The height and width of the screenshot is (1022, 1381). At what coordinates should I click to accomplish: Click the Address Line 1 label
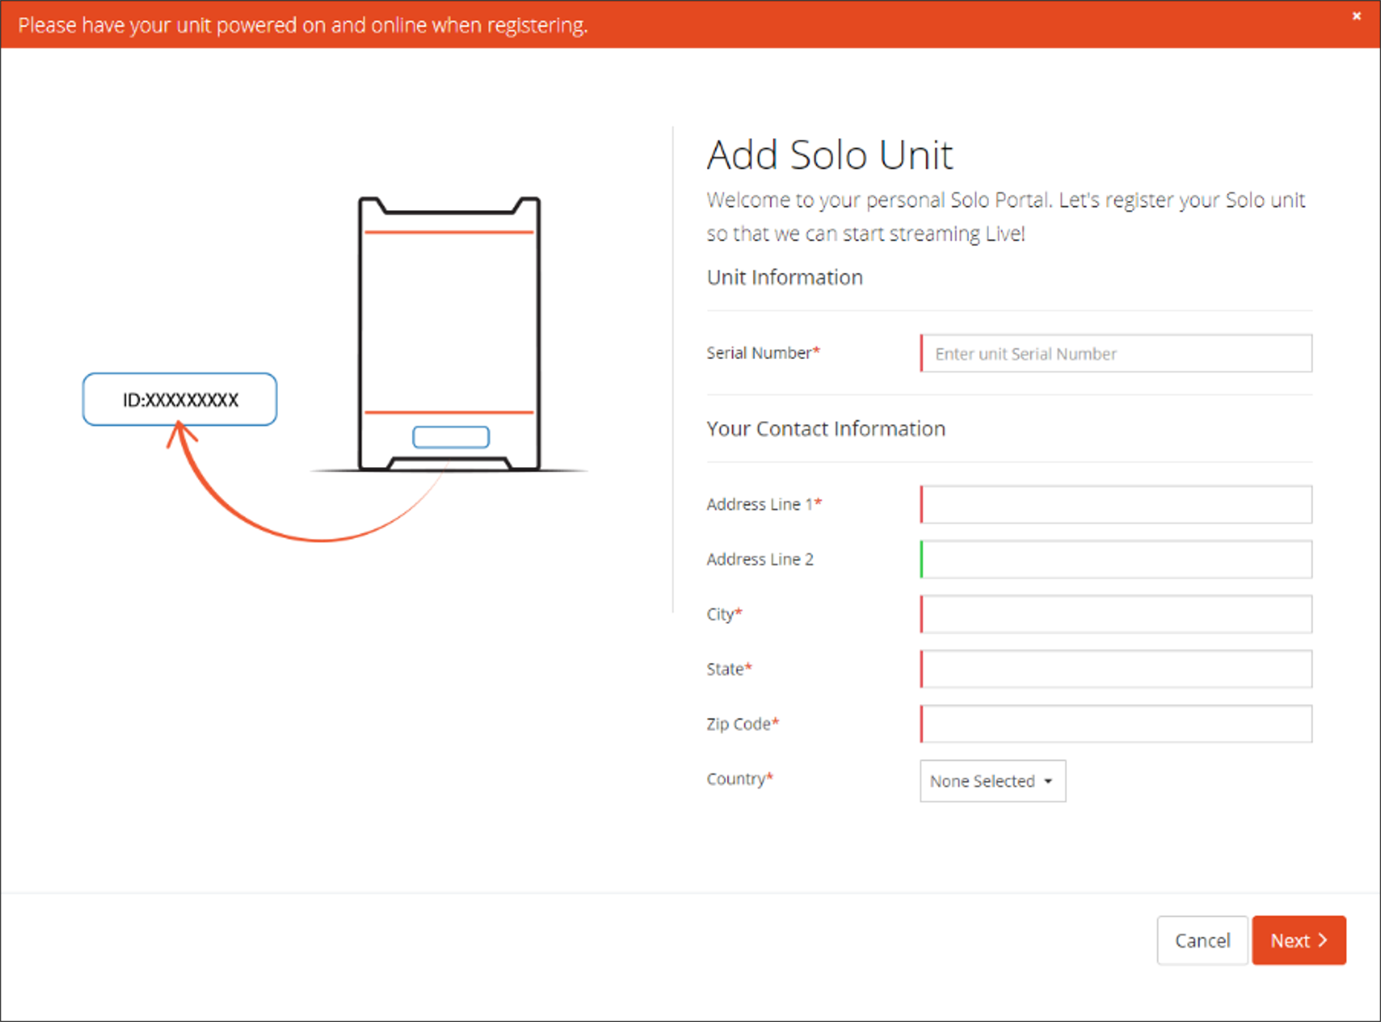tap(764, 504)
